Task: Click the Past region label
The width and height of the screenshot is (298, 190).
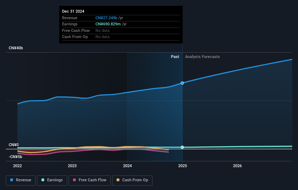Action: click(175, 57)
